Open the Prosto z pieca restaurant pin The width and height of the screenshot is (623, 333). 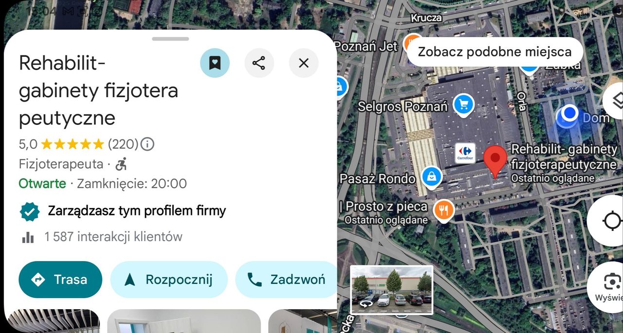point(443,211)
